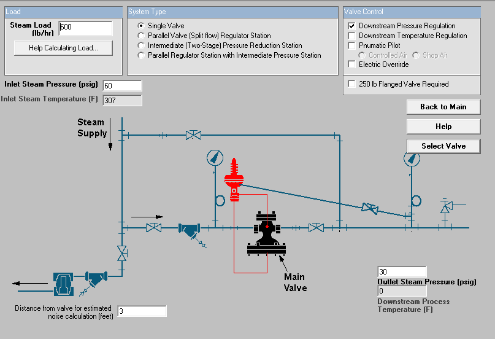
Task: Click the Steam Load input field
Action: click(x=85, y=28)
